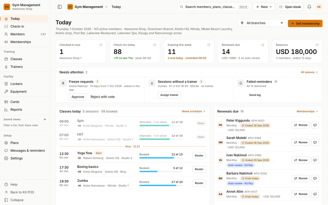Open Roster for Boxing basics
This screenshot has height=205, width=328.
pos(199,169)
